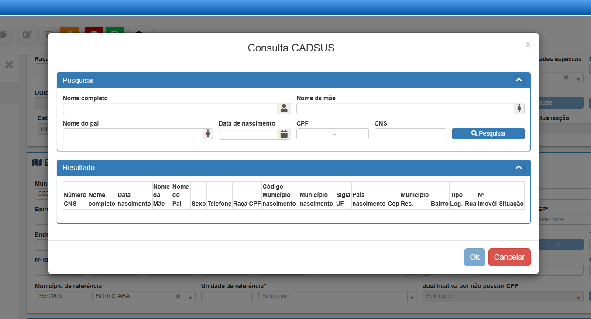Focus the Data de nascimento field
The width and height of the screenshot is (591, 319).
tap(248, 134)
